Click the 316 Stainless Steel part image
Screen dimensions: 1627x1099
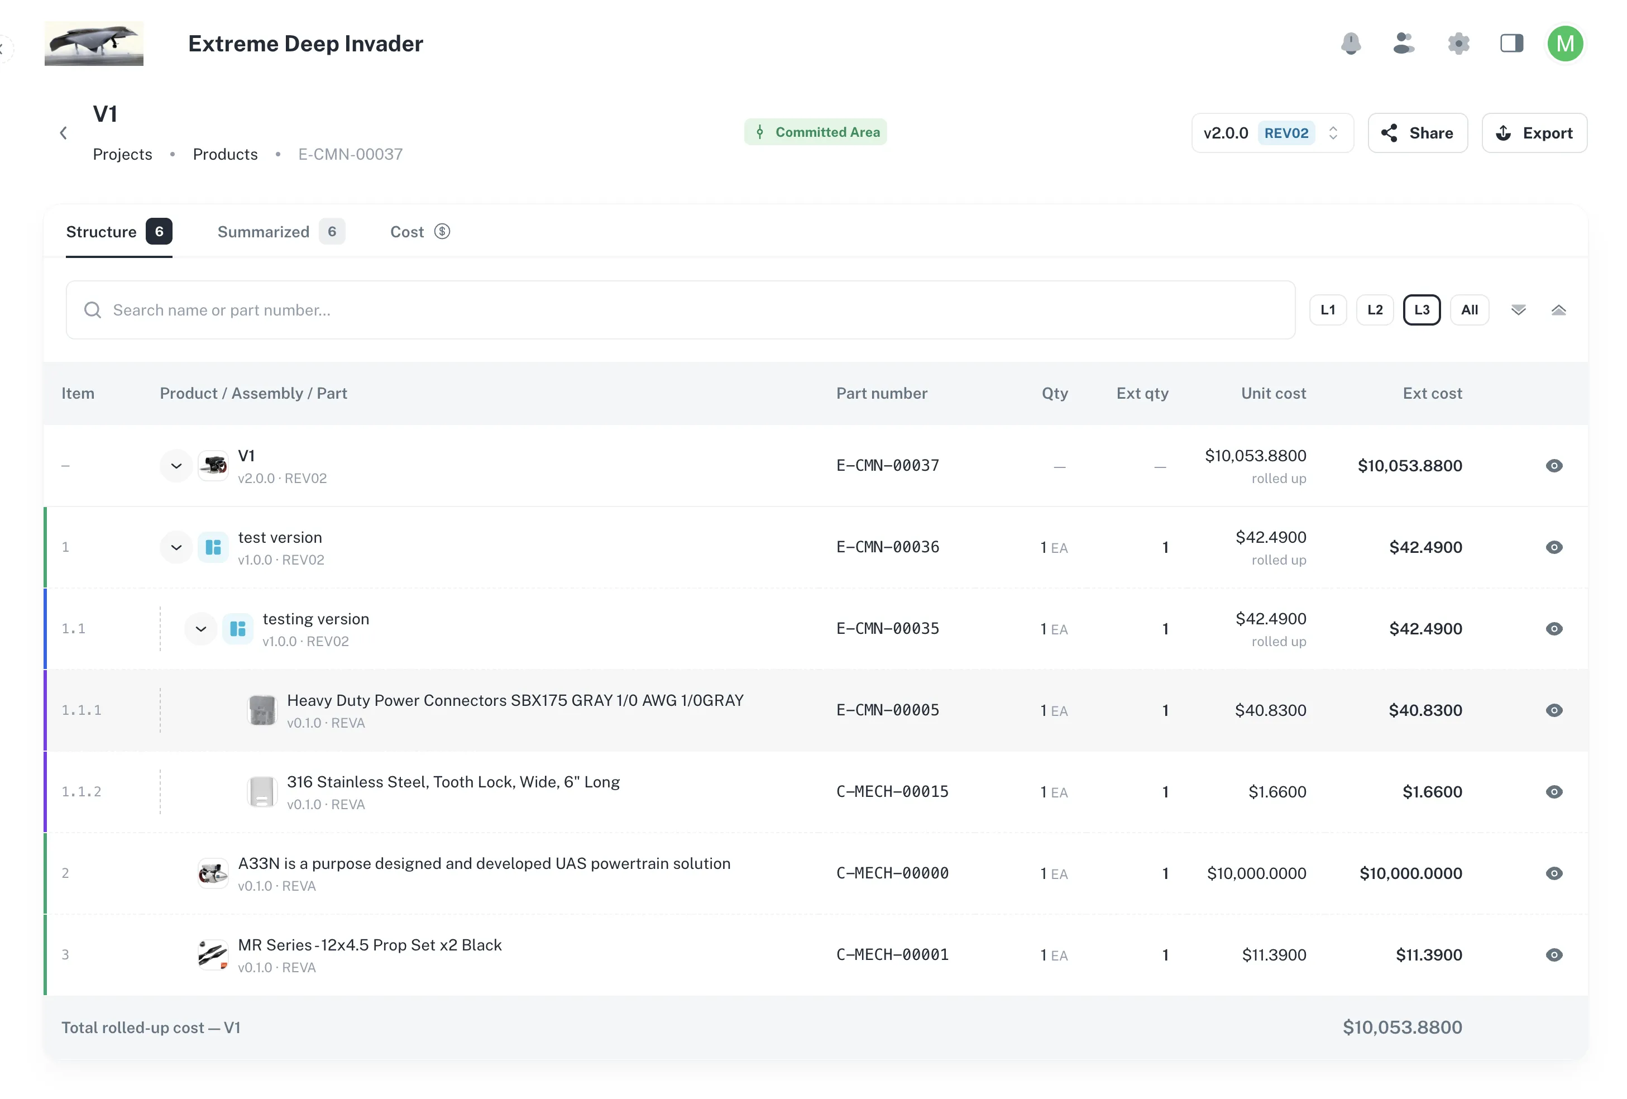262,792
